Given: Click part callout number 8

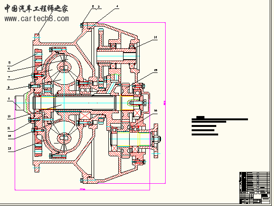Looking at the screenshot, I should [x=9, y=87].
